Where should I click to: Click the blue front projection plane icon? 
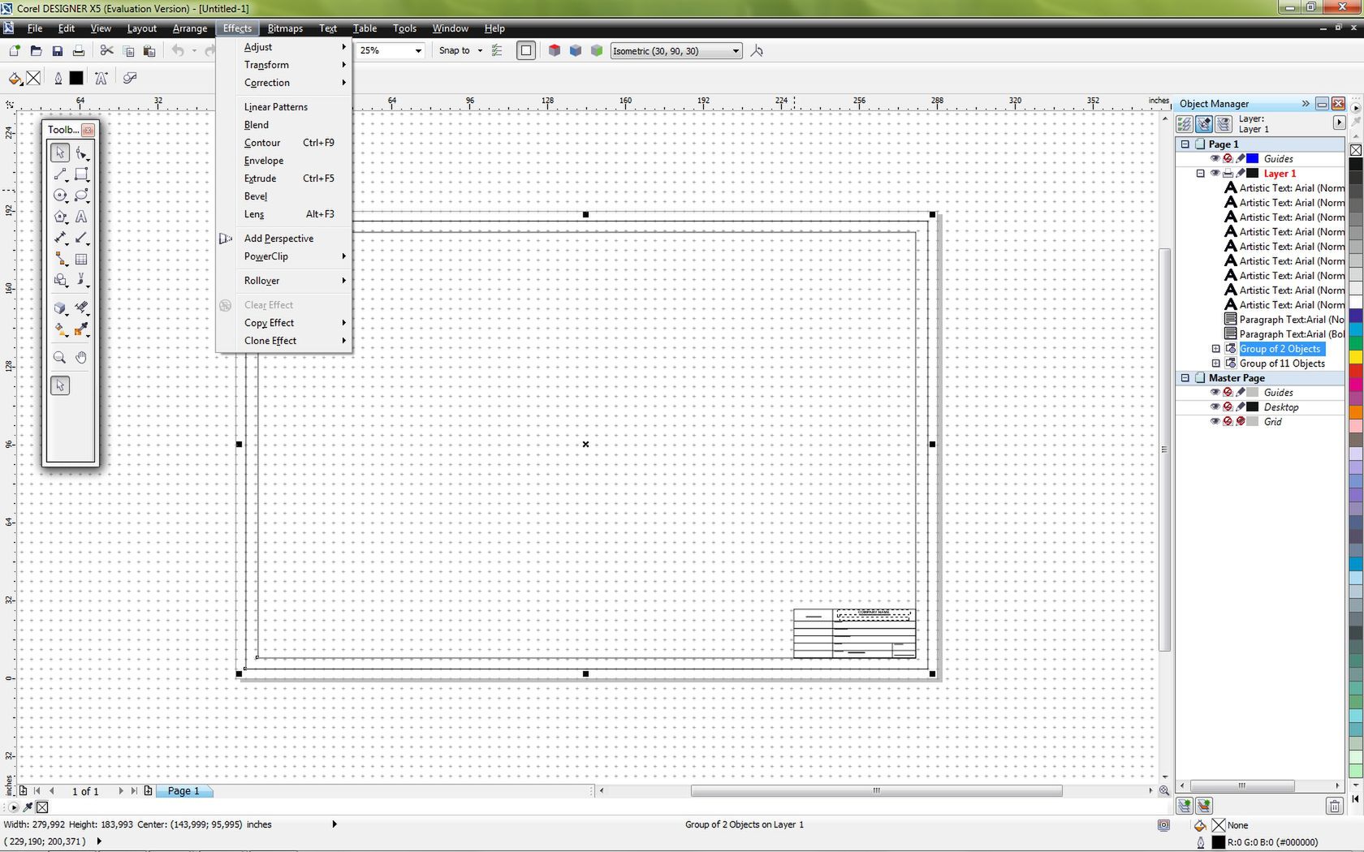pyautogui.click(x=576, y=50)
